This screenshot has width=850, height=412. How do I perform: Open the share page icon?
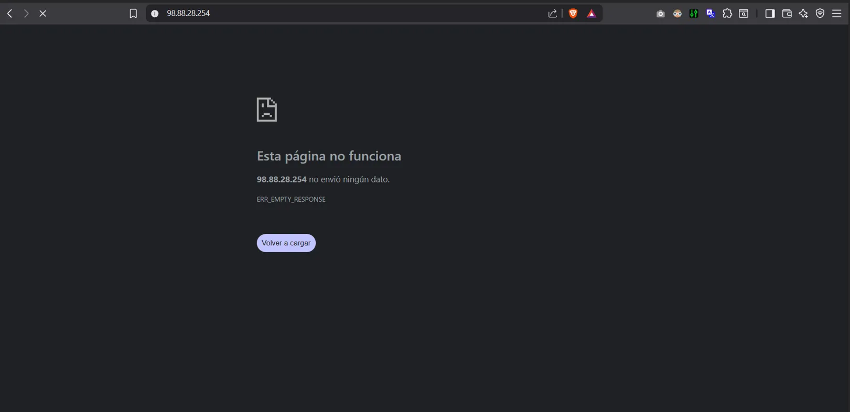[x=552, y=14]
